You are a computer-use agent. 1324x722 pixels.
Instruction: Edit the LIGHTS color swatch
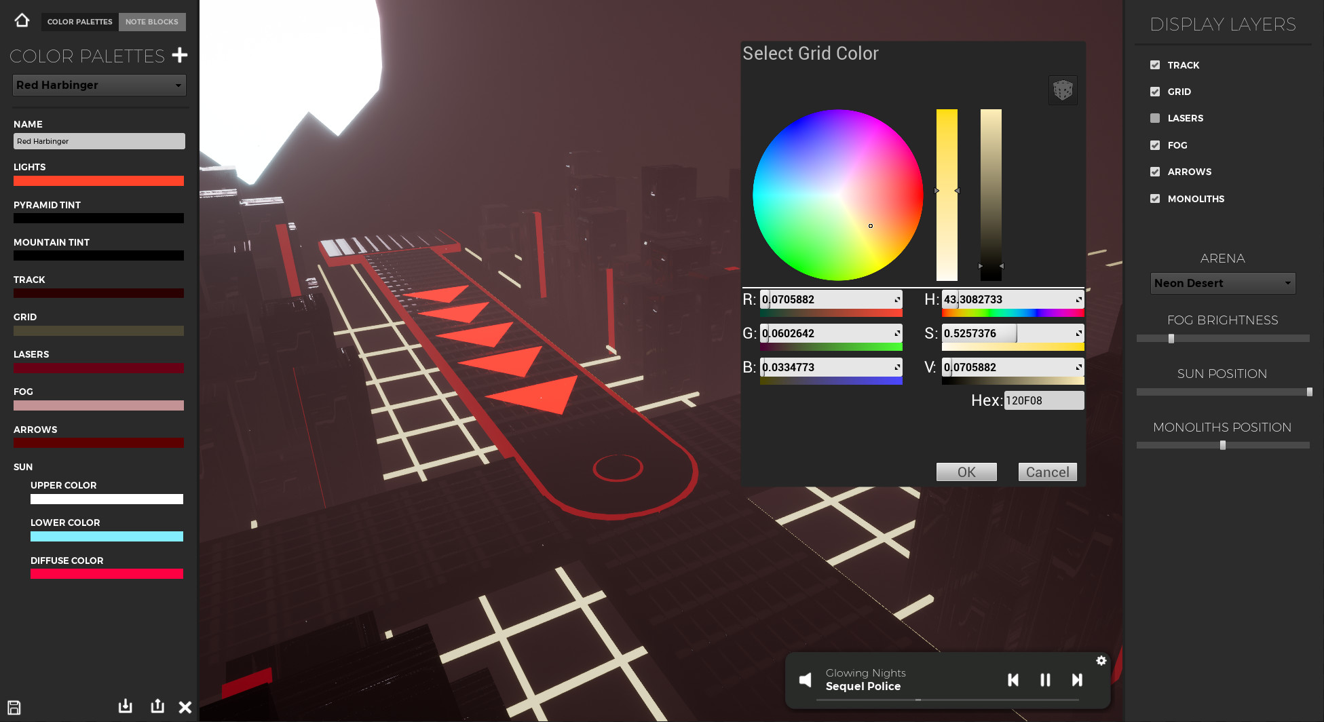(x=98, y=180)
